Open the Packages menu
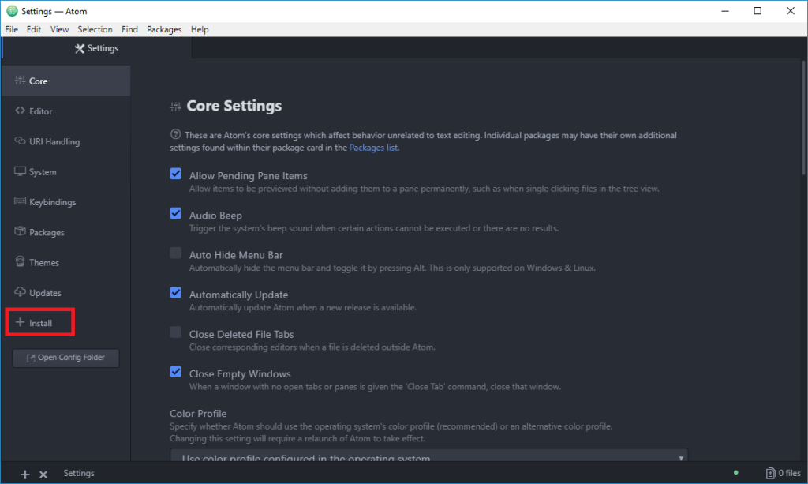 coord(163,29)
